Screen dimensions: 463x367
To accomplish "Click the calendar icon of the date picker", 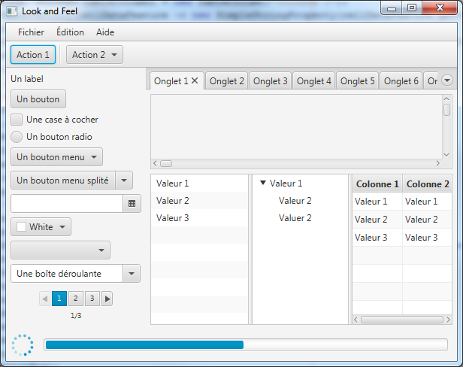I will pos(132,204).
